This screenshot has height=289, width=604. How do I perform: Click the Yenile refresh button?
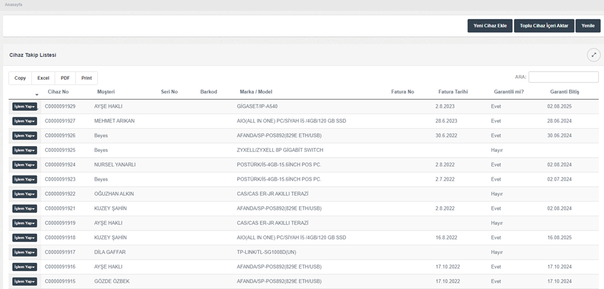587,26
